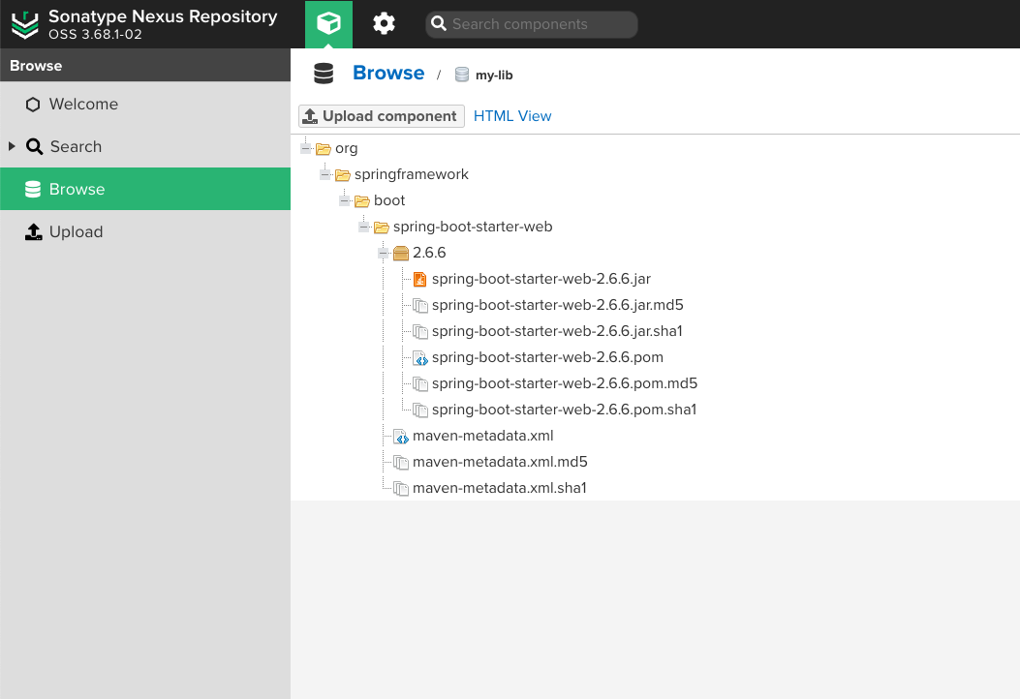The width and height of the screenshot is (1020, 699).
Task: Click the database icon beside Browse heading
Action: click(324, 74)
